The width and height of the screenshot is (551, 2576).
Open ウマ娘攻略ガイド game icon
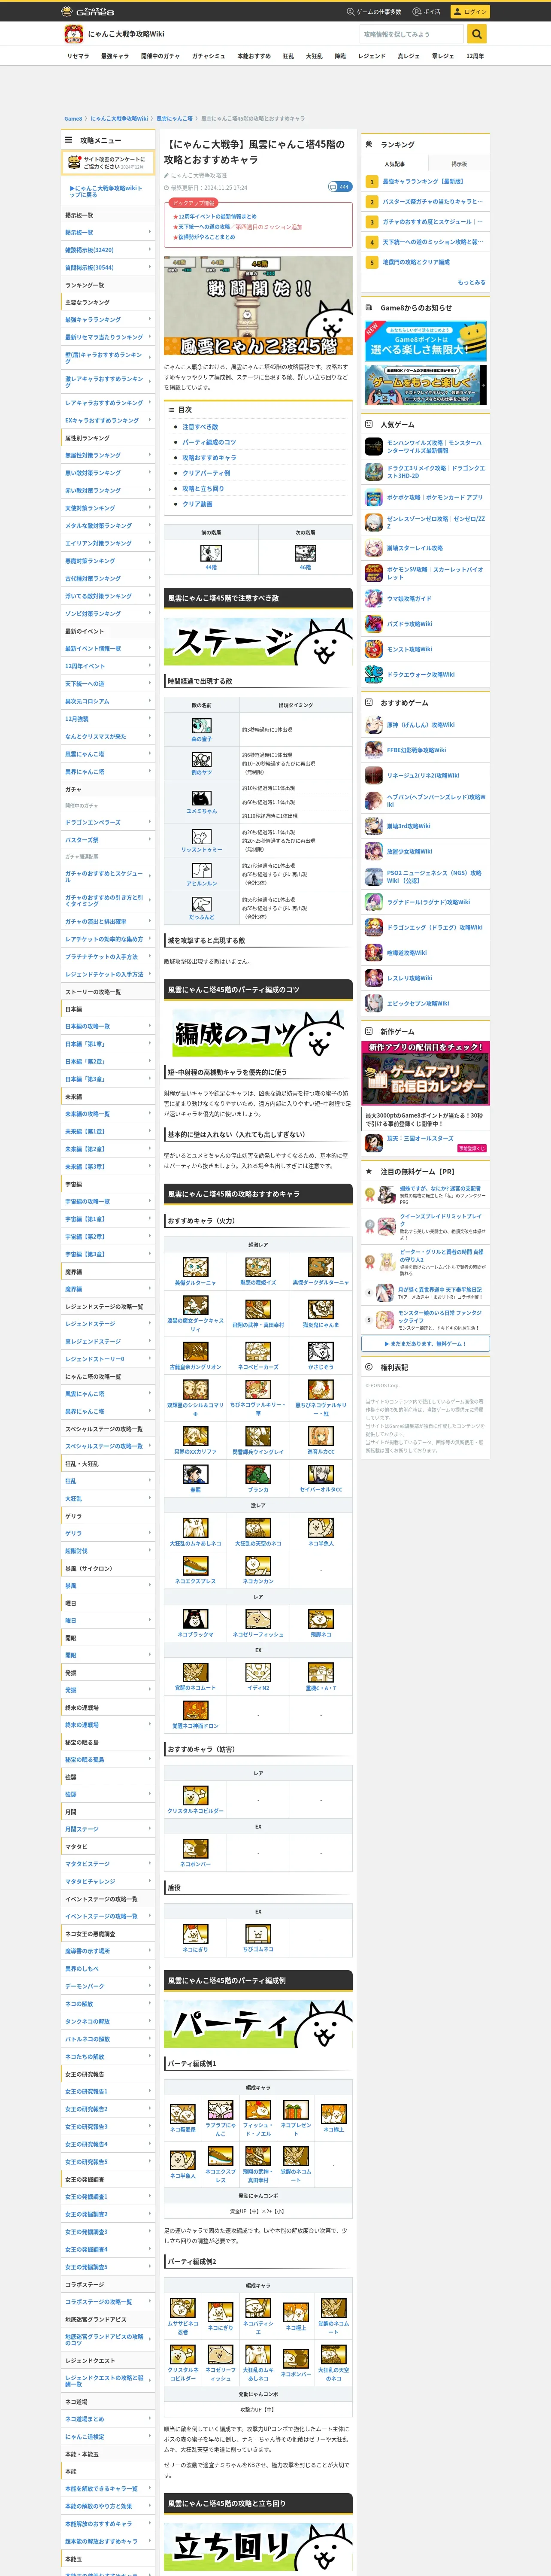pos(374,598)
